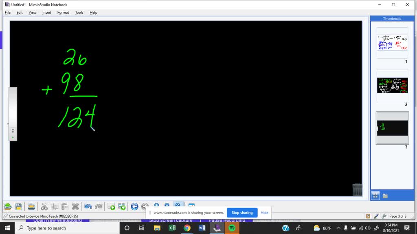The image size is (417, 234).
Task: Toggle the Thumbnails grid view button
Action: [375, 195]
